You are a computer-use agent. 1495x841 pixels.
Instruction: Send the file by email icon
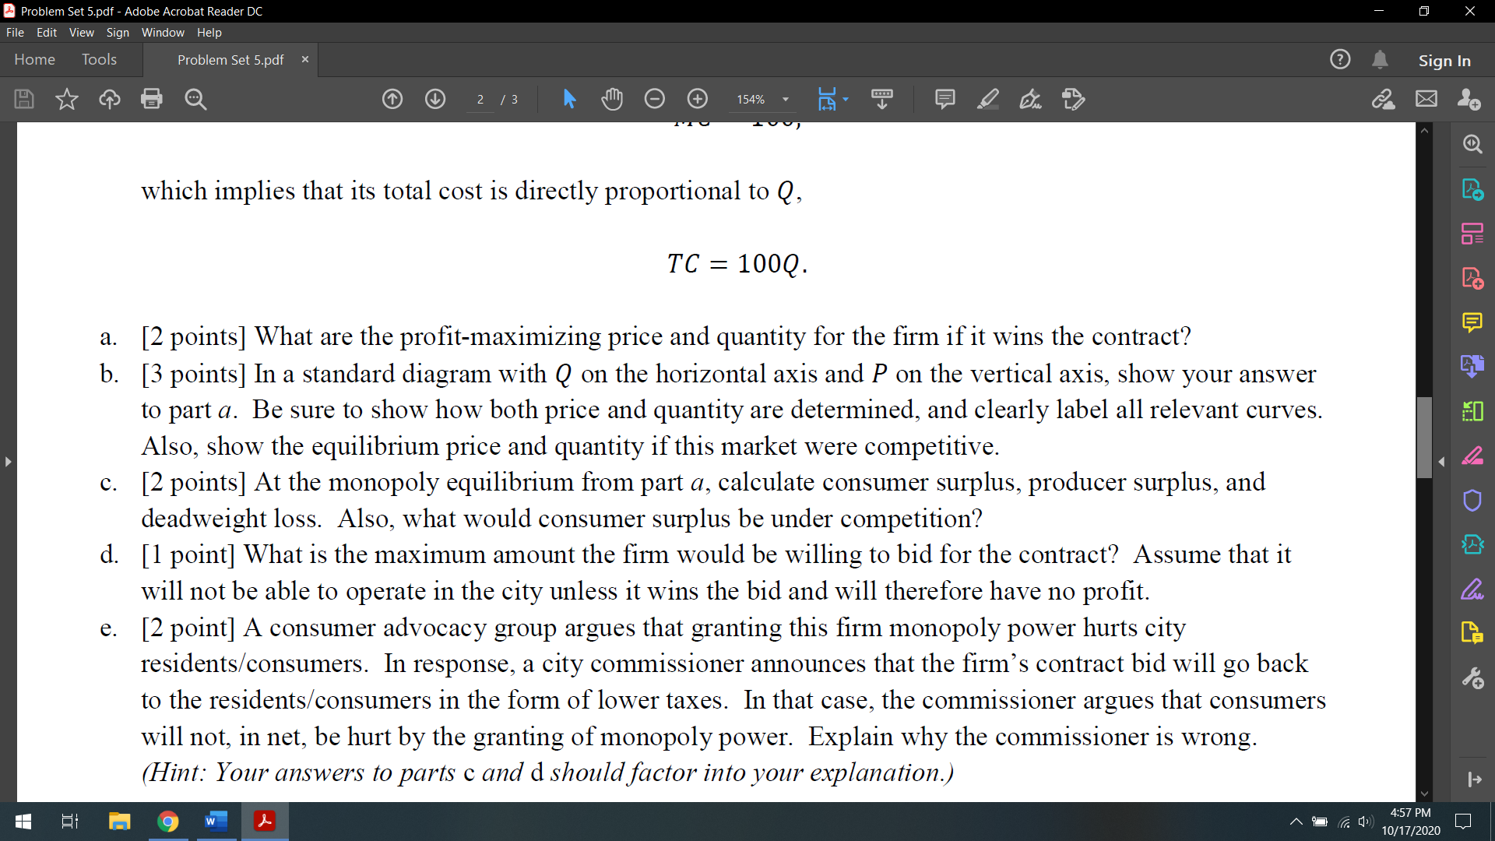pos(1426,99)
